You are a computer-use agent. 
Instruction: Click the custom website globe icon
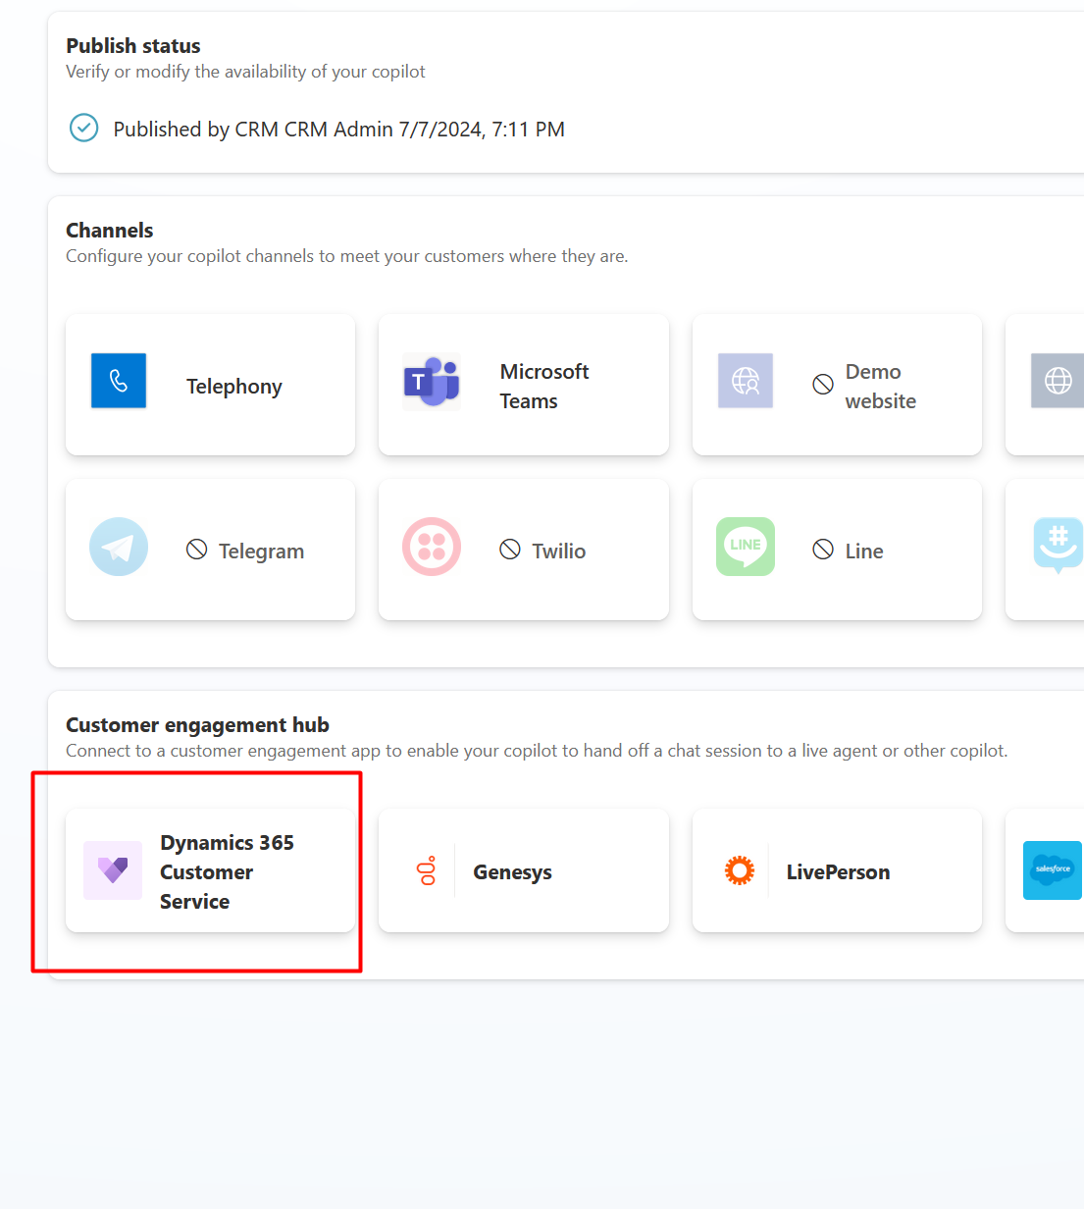tap(1058, 381)
